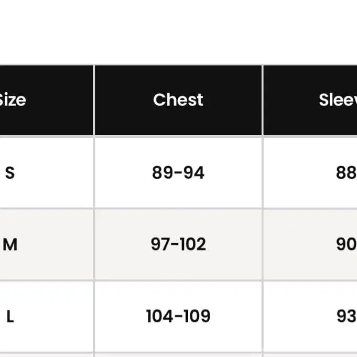Click the divider between Size and Chest headers
The height and width of the screenshot is (357, 357).
pyautogui.click(x=94, y=100)
